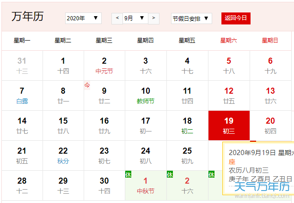Screen dimensions: 294x203
Task: Click the 返回今日 button
Action: point(236,18)
